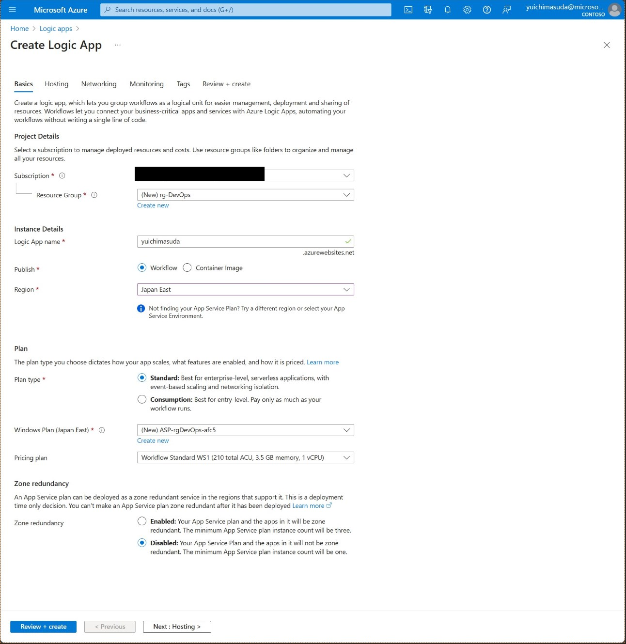Open the Tags tab

[x=184, y=84]
